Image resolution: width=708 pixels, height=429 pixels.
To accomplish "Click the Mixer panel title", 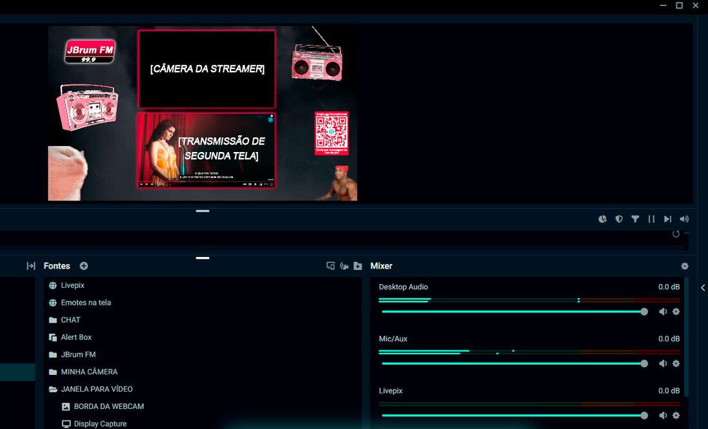I will click(381, 266).
